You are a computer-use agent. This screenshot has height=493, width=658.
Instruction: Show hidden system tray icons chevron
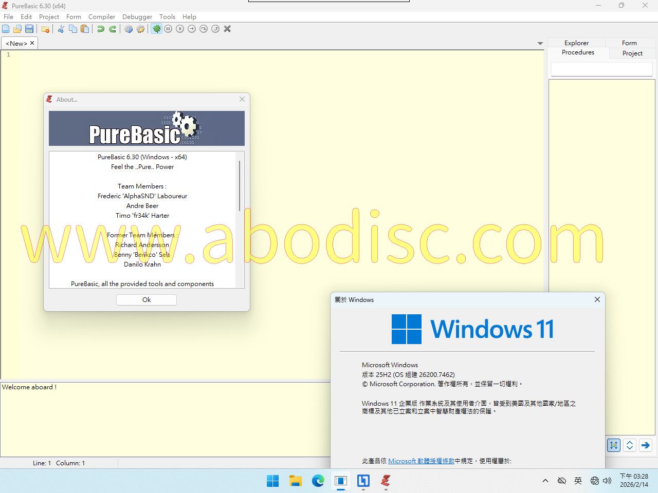click(545, 481)
